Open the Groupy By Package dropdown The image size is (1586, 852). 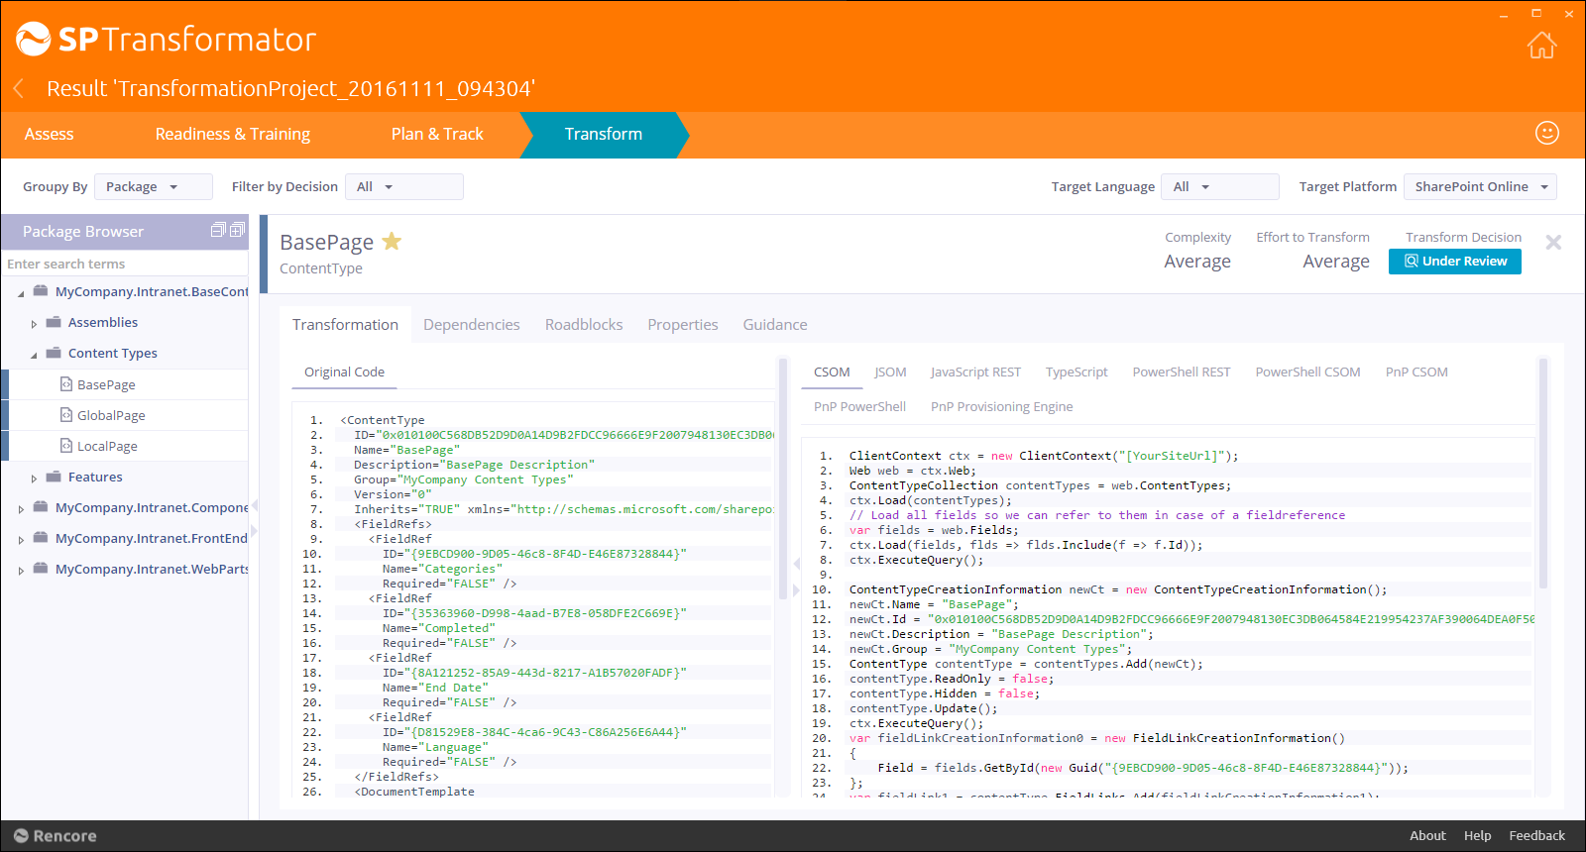(154, 186)
